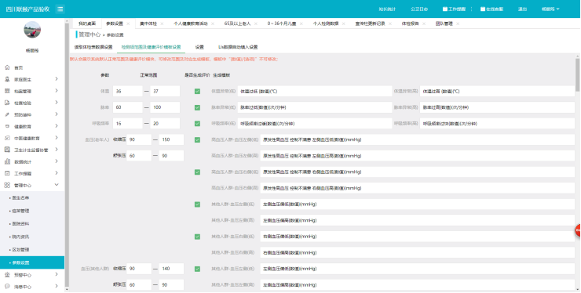Image resolution: width=581 pixels, height=293 pixels.
Task: Expand the 消息中心 menu chevron
Action: pyautogui.click(x=57, y=286)
